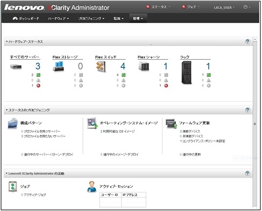
Task: Expand the ジョブ jobs dropdown in header
Action: pyautogui.click(x=190, y=7)
